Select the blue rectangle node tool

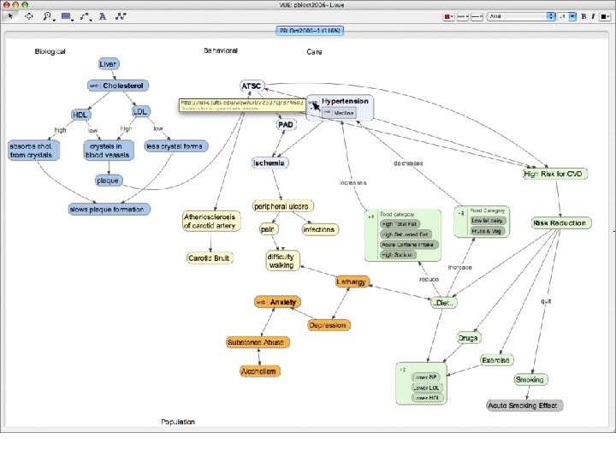67,16
